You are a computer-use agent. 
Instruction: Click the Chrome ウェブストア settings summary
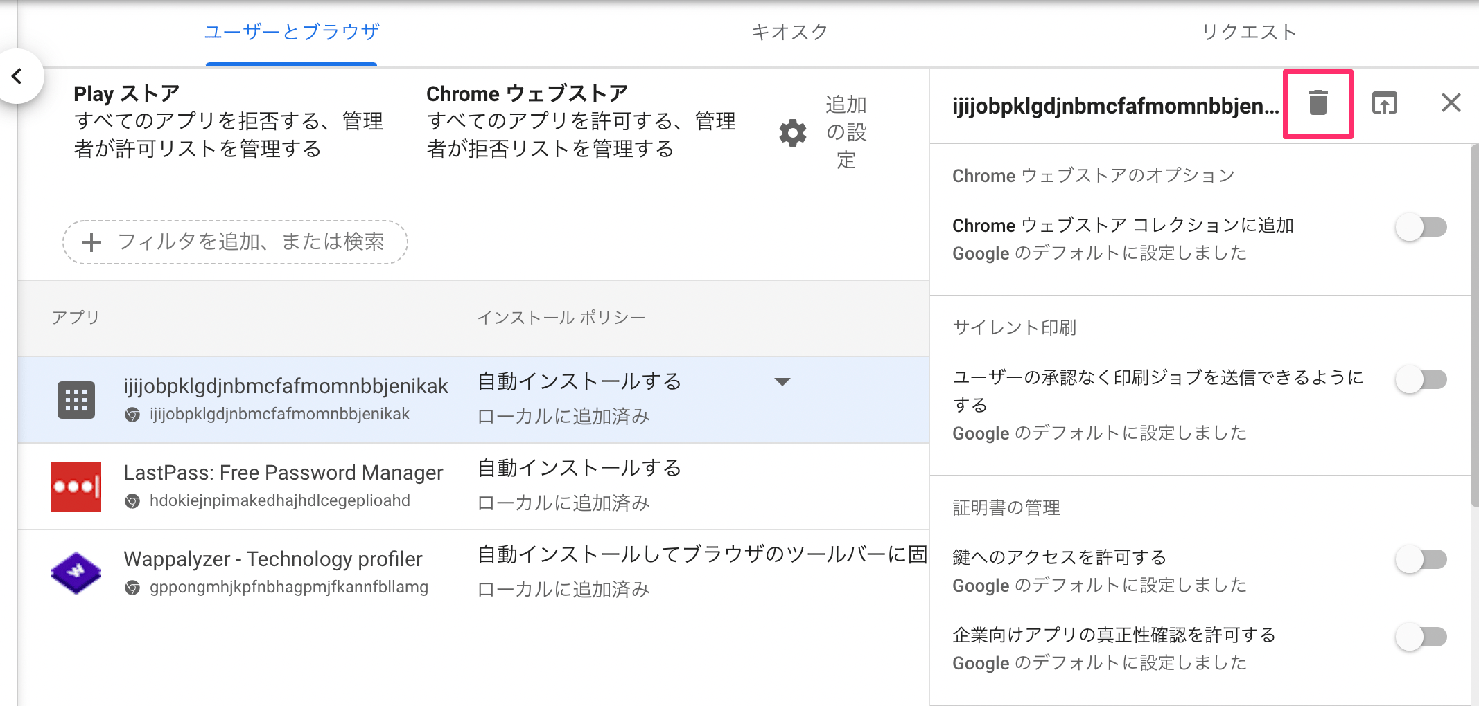tap(581, 122)
